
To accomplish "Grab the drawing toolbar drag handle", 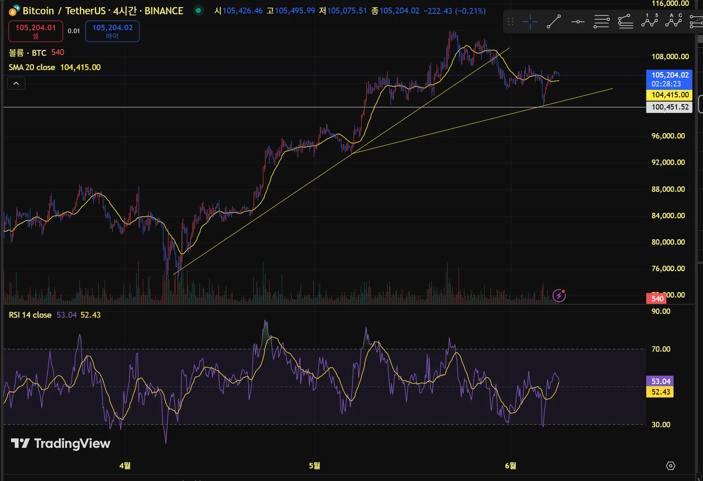I will click(x=511, y=21).
